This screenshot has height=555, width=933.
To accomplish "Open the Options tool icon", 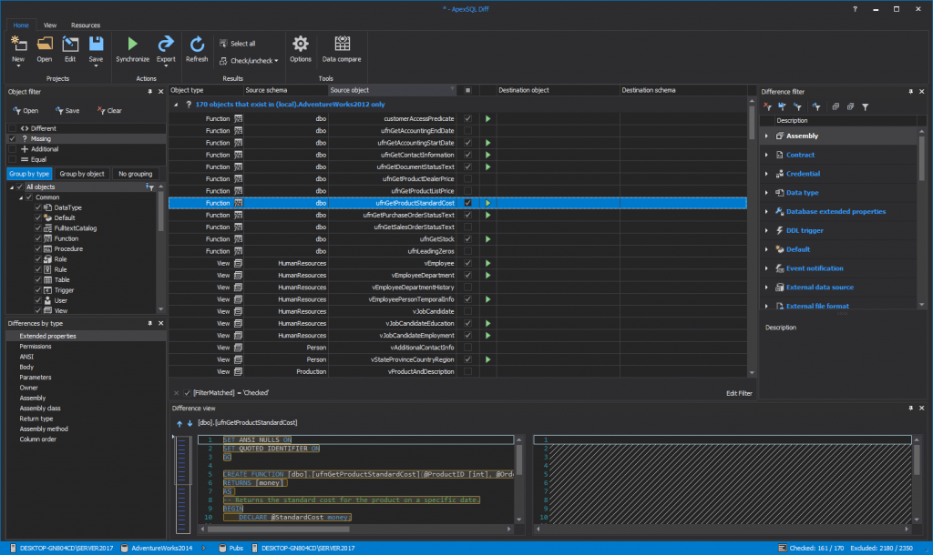I will [301, 47].
